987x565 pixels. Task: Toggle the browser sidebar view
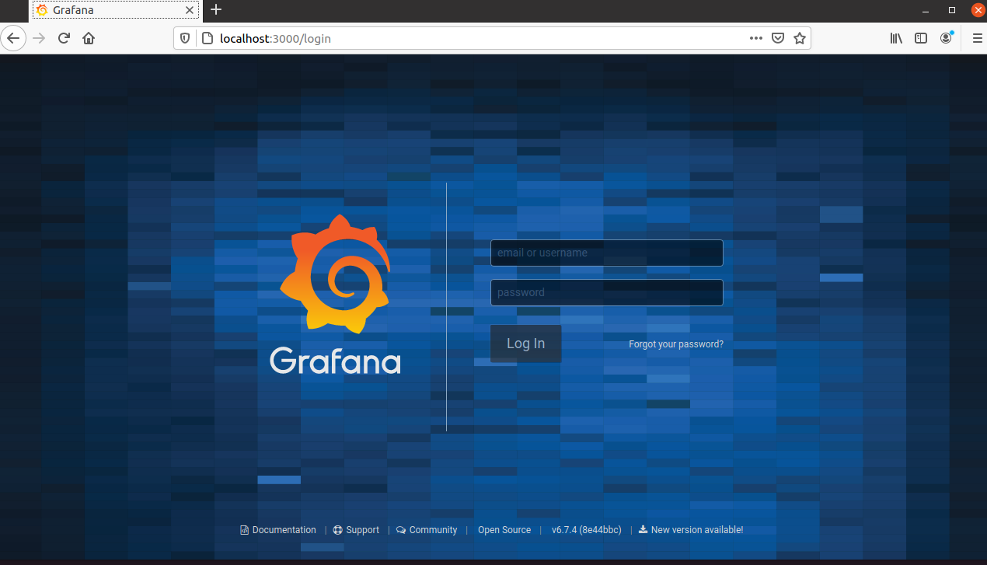point(921,38)
